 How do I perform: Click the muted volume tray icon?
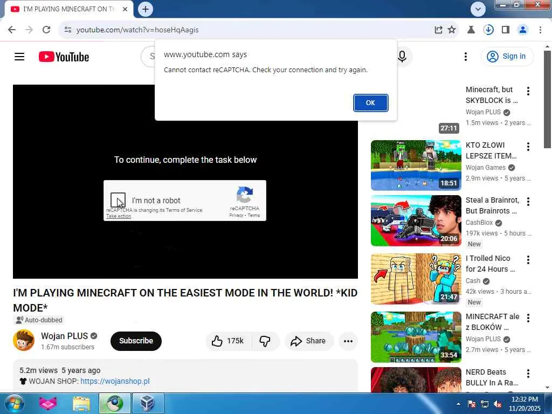[x=498, y=404]
